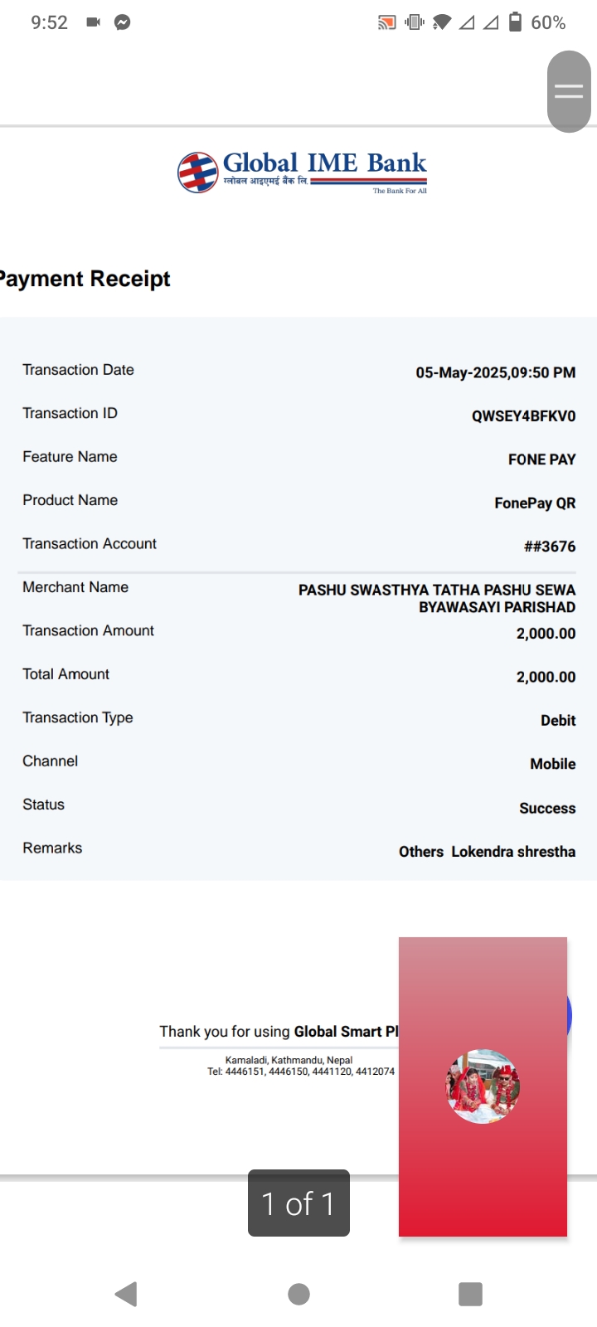
Task: Tap the Global IME Bank logo
Action: [303, 172]
